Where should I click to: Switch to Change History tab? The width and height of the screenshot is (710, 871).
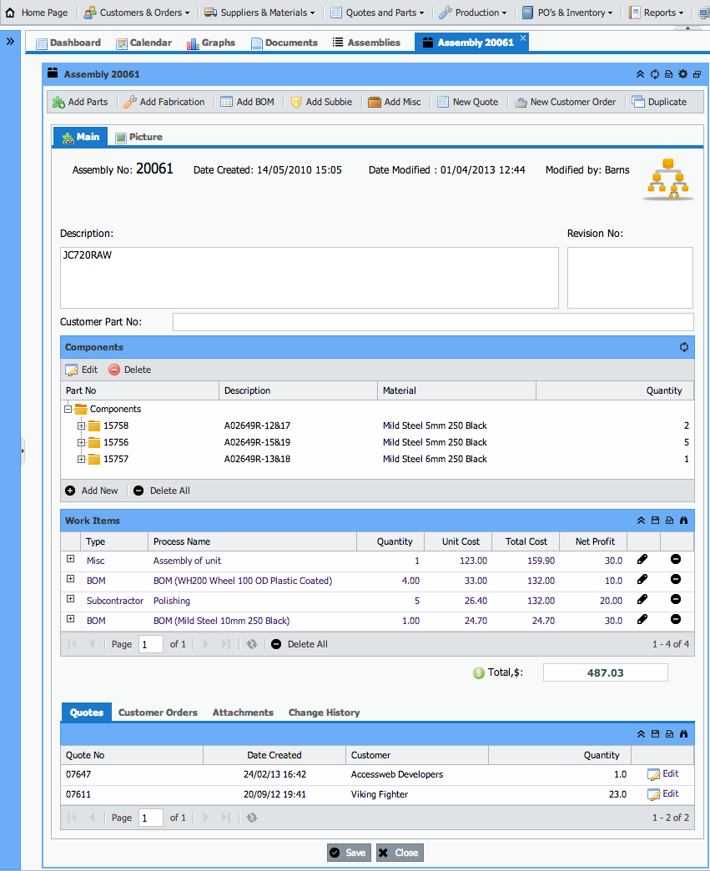pyautogui.click(x=324, y=712)
